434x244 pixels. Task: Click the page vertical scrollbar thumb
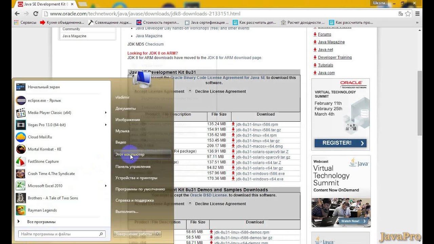click(x=420, y=103)
